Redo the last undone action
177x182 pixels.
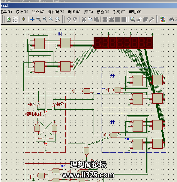click(75, 19)
